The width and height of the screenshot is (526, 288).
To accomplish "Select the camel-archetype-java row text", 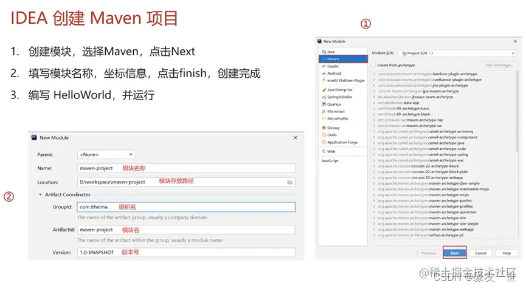I will click(421, 143).
